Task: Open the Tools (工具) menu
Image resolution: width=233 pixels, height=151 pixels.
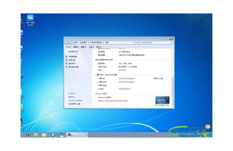Action: pos(91,47)
